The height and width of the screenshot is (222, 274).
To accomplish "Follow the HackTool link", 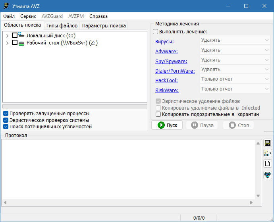I will (x=166, y=80).
